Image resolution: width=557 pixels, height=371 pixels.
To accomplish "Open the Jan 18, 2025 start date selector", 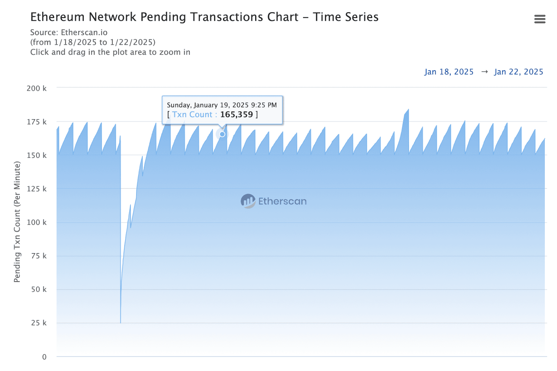I will (x=449, y=72).
